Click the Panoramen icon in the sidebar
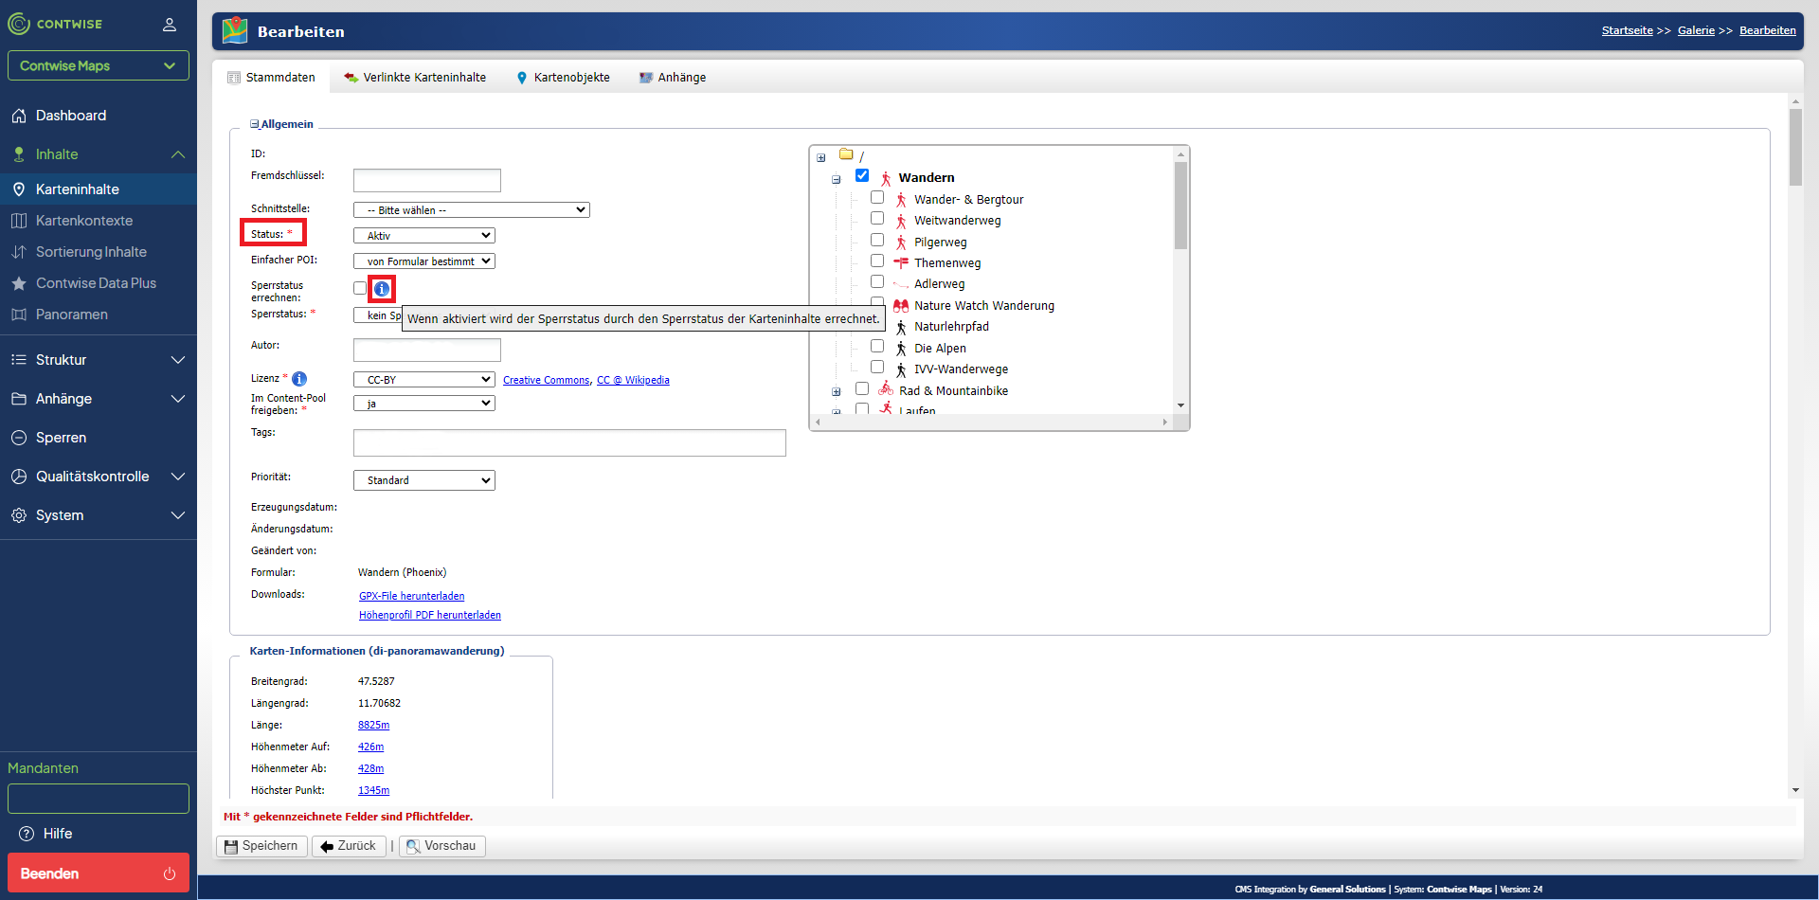Image resolution: width=1819 pixels, height=900 pixels. coord(19,315)
